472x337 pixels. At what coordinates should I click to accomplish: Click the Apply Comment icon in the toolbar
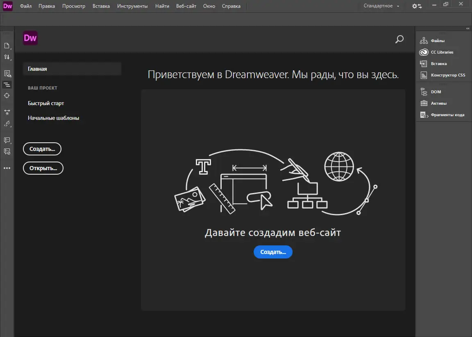point(7,140)
